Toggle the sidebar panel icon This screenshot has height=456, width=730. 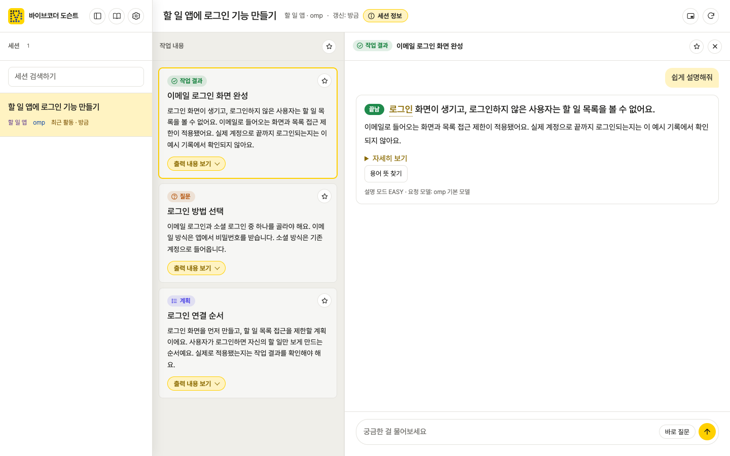pos(97,16)
